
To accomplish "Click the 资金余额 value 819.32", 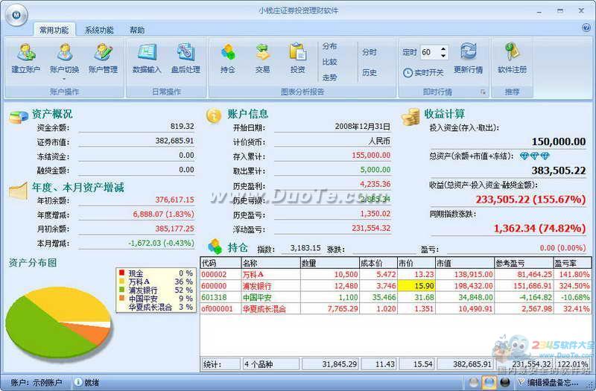I will pos(182,126).
